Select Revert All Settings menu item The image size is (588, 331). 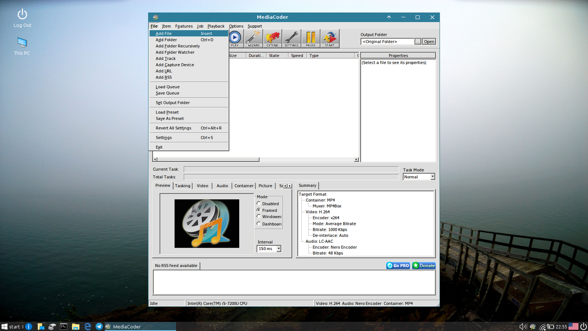[x=189, y=128]
